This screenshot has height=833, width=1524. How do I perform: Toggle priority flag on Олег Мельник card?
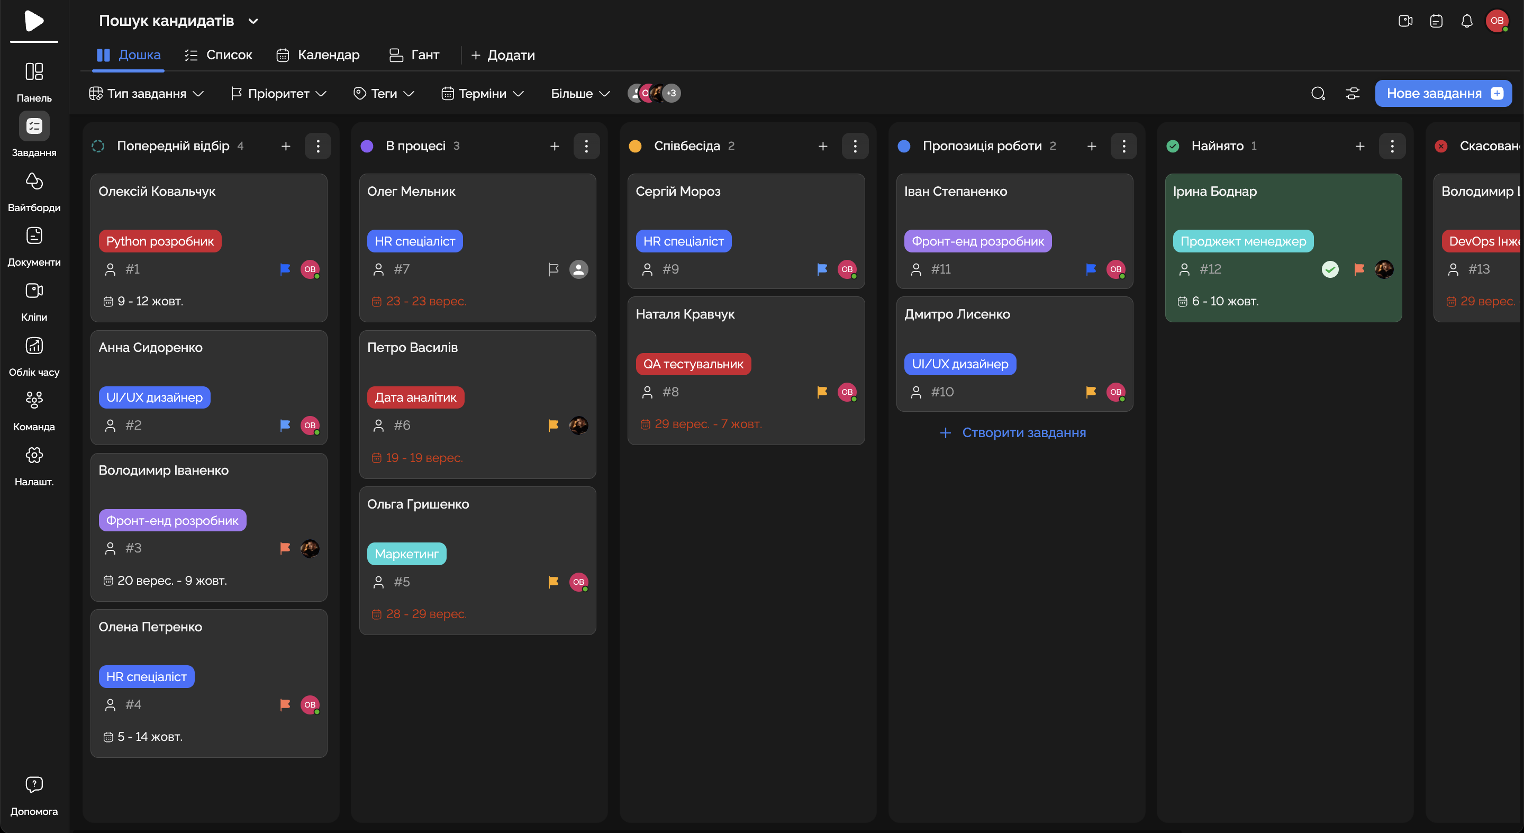[x=553, y=269]
